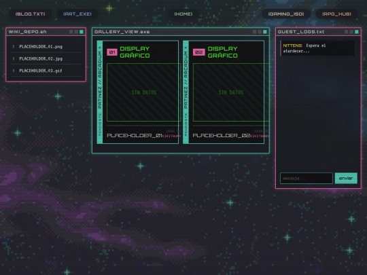Click the WIKI_REPO.sh window title
367x275 pixels.
[27, 32]
